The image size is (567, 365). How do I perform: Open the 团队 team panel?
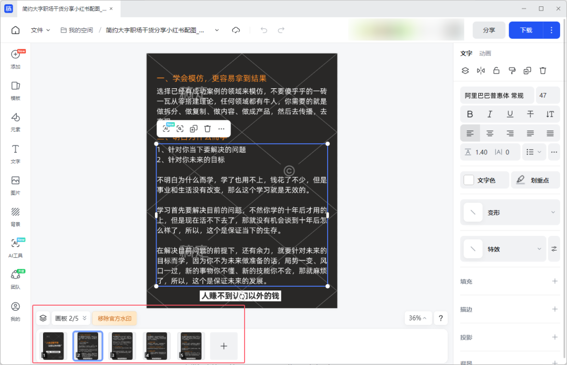click(x=15, y=279)
